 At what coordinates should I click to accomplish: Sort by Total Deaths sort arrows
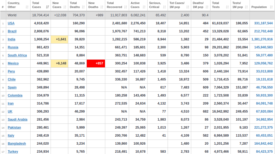click(83, 7)
